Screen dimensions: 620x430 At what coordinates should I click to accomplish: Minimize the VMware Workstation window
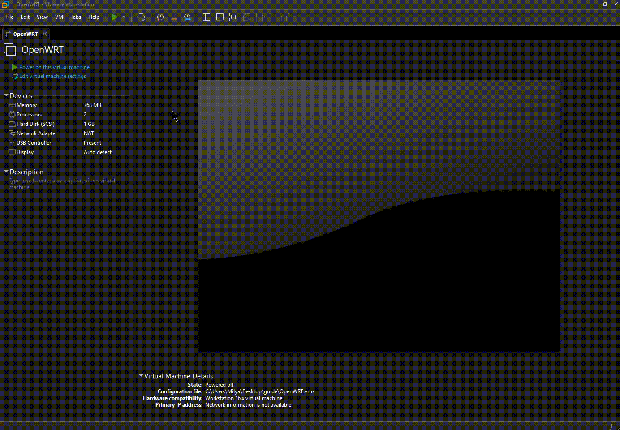click(595, 4)
